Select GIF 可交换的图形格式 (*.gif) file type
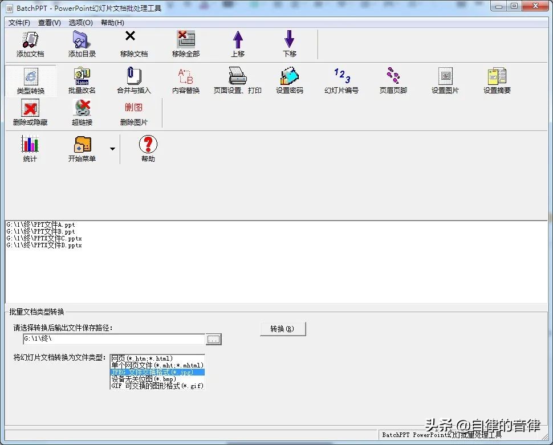 pyautogui.click(x=157, y=386)
